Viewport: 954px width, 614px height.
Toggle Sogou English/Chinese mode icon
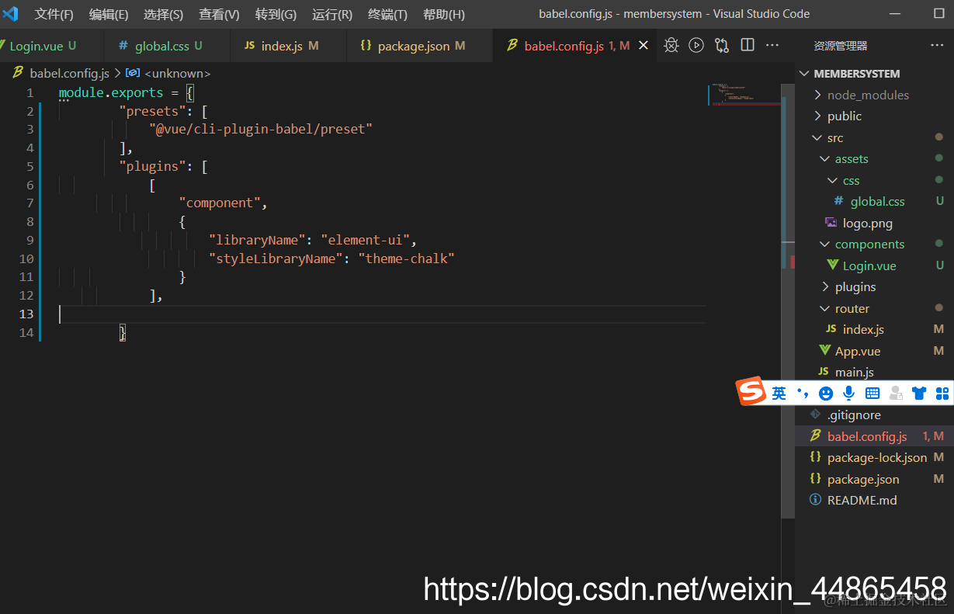pyautogui.click(x=779, y=394)
